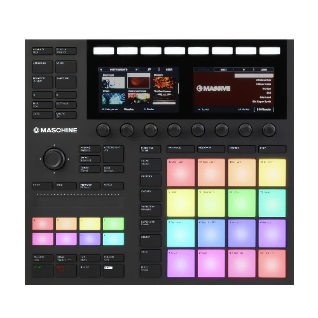
Task: Tap the right page arrow button
Action: click(x=66, y=95)
